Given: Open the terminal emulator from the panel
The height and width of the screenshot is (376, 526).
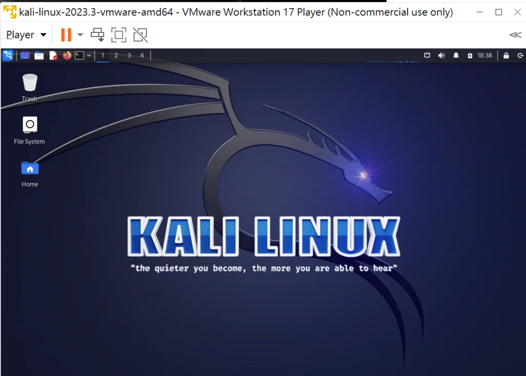Looking at the screenshot, I should (x=79, y=55).
